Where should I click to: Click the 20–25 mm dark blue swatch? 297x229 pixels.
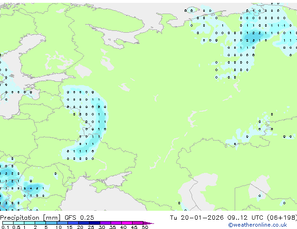pyautogui.click(x=83, y=223)
